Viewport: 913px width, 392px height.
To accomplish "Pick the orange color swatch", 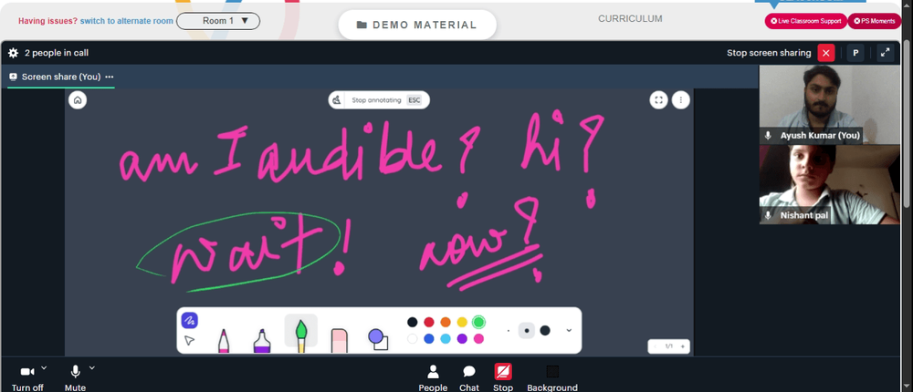I will pos(446,322).
